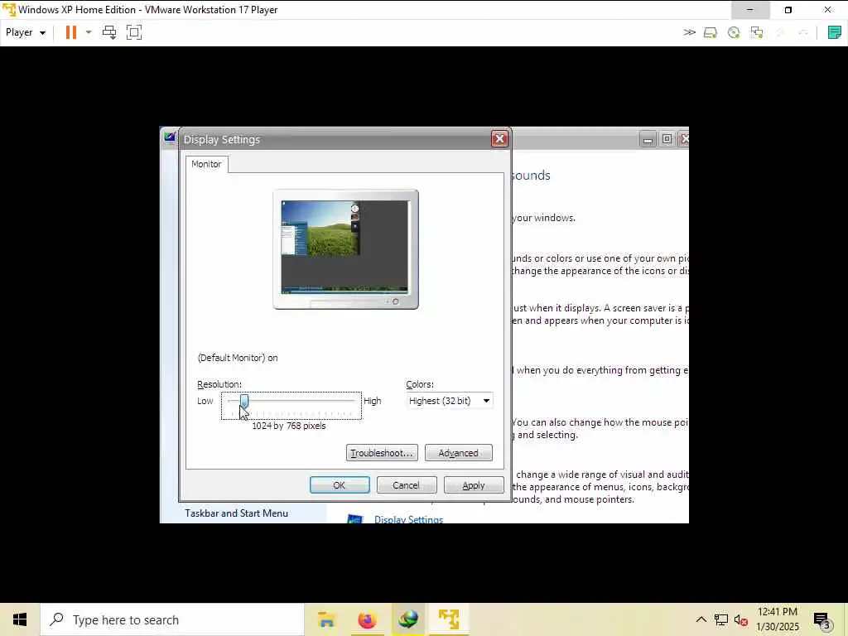848x636 pixels.
Task: Click the double-chevron devices expander in VMware toolbar
Action: click(689, 32)
